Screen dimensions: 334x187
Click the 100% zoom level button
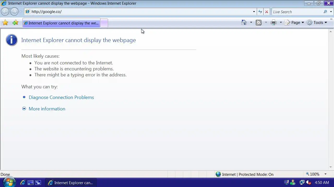[x=313, y=174]
